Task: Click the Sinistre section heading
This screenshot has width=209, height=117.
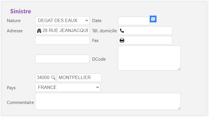Action: [x=20, y=11]
